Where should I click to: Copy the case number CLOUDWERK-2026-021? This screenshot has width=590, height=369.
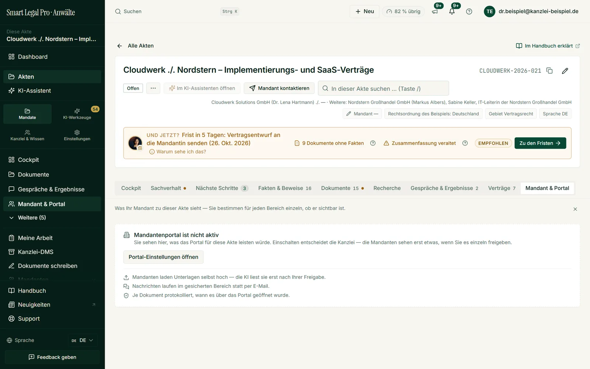click(x=549, y=70)
